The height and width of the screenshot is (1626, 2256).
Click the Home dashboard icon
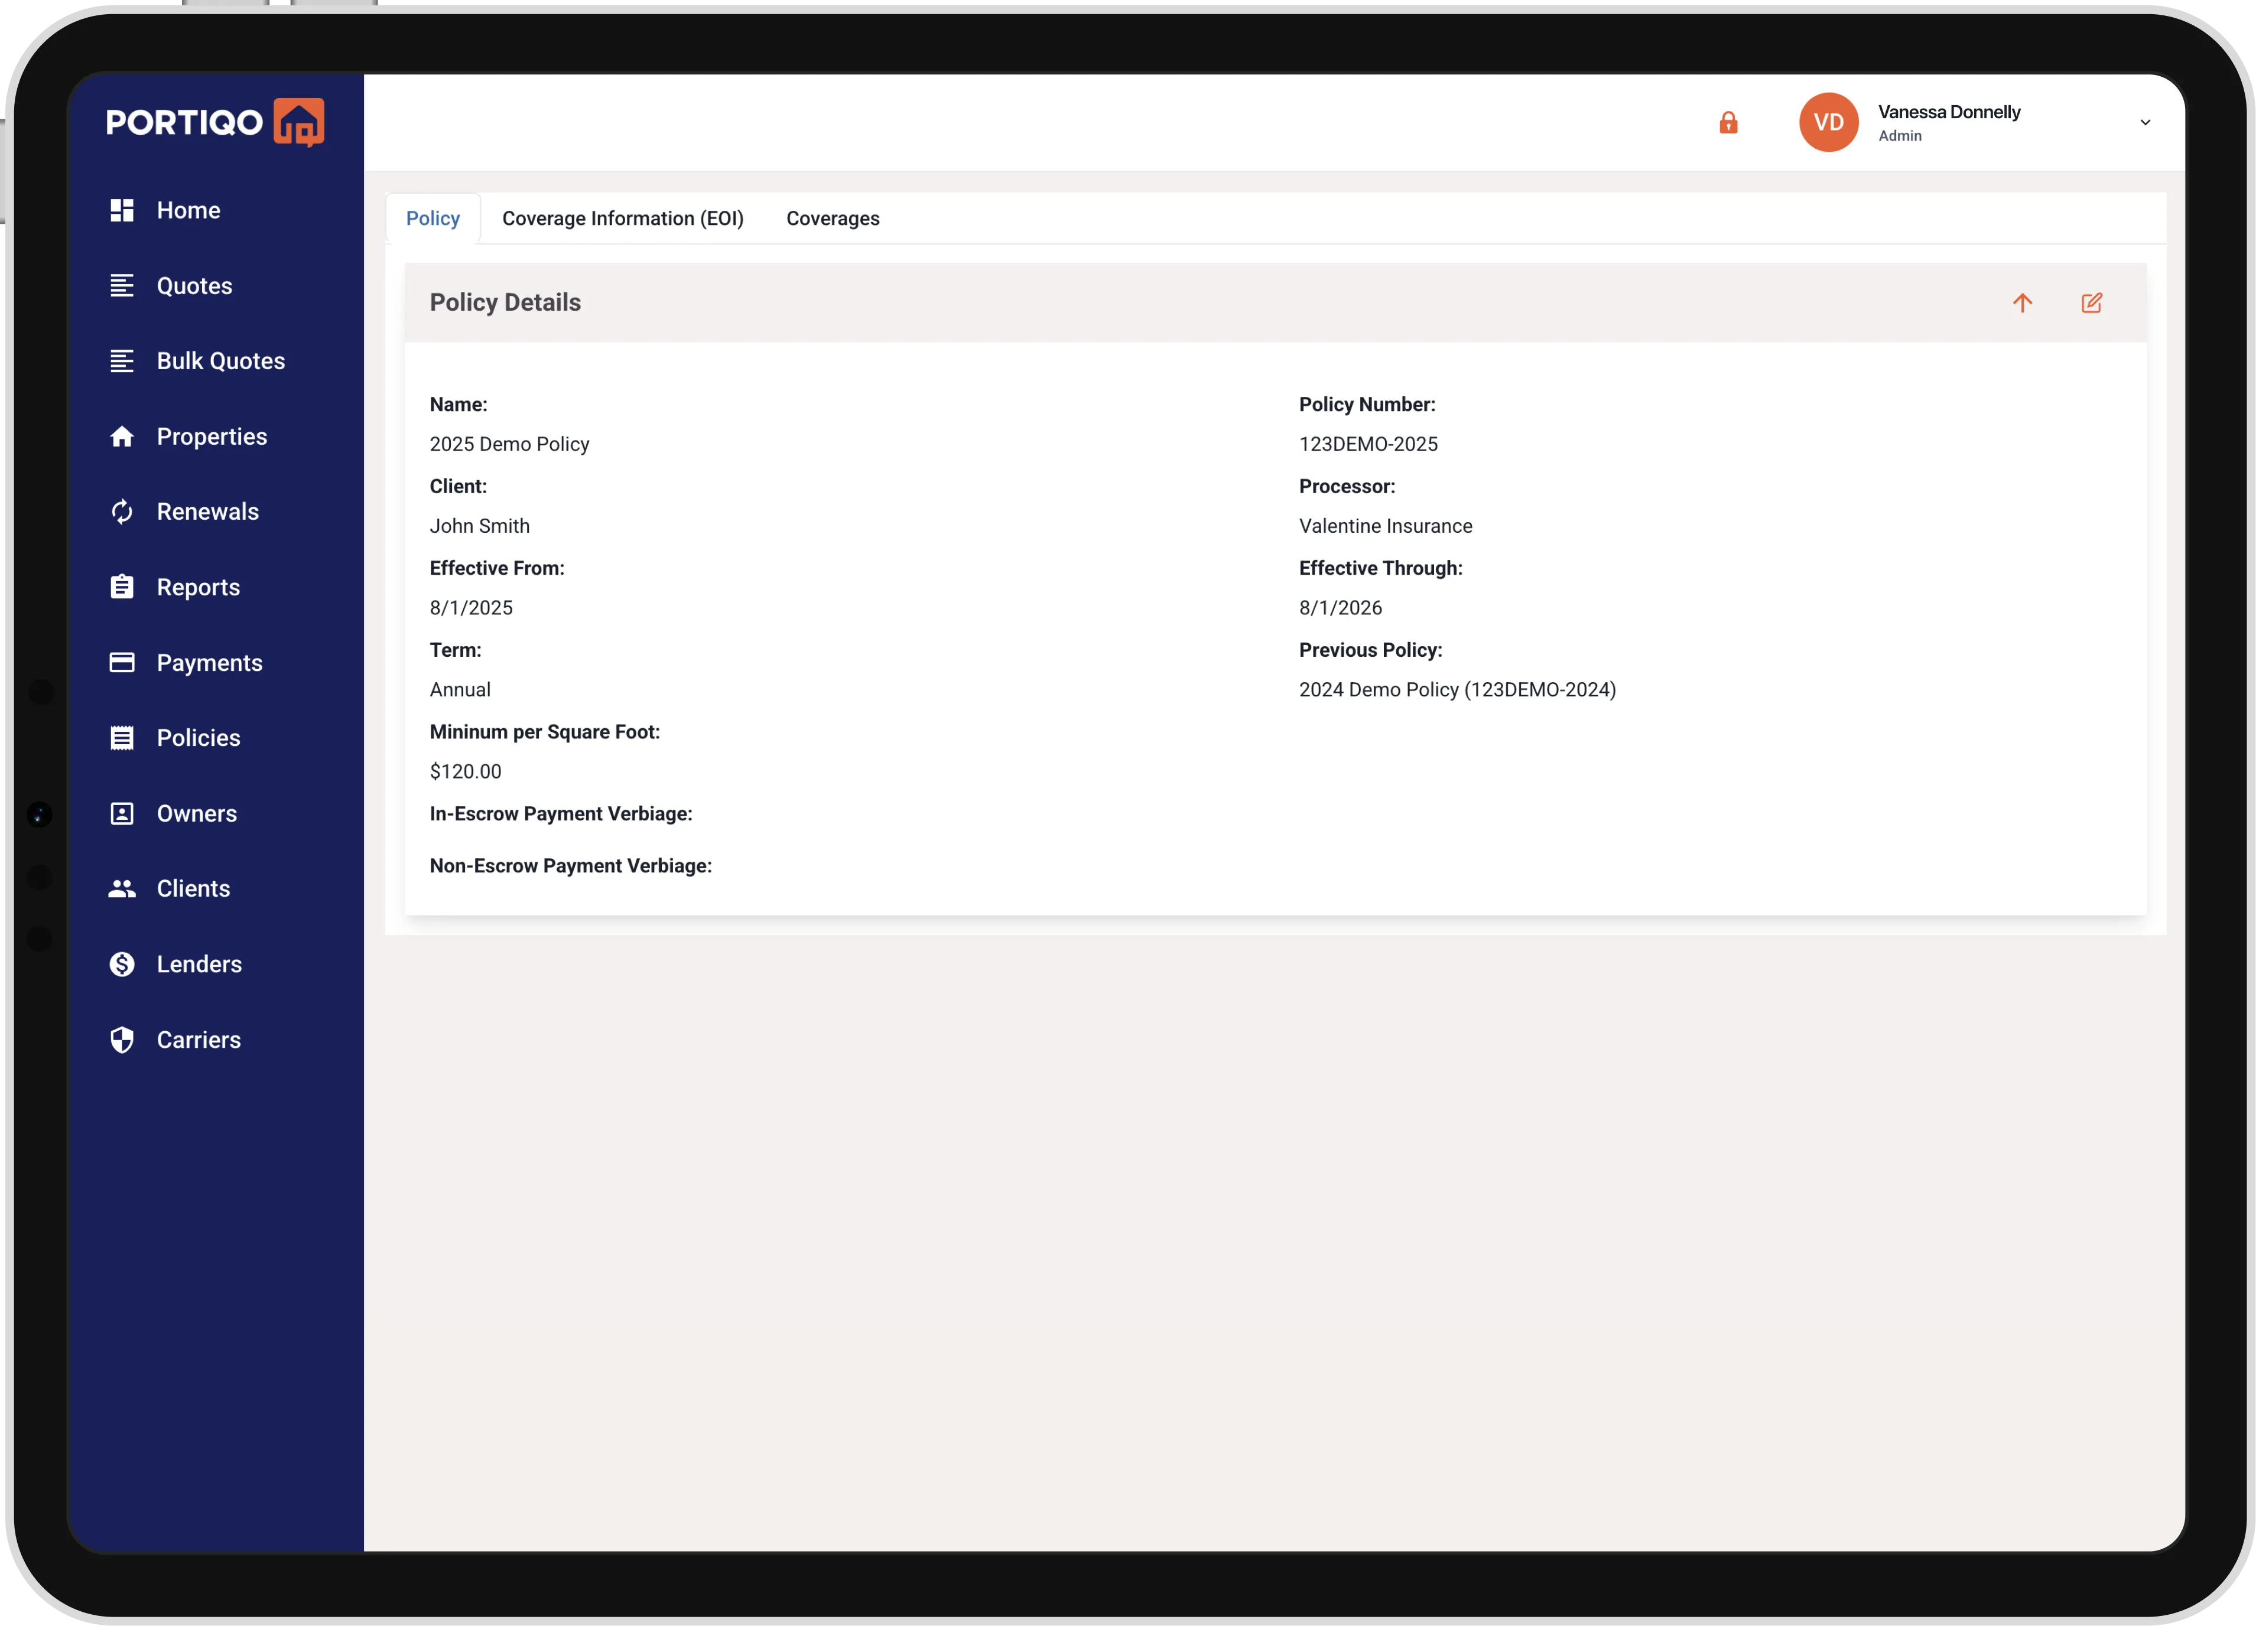(121, 210)
